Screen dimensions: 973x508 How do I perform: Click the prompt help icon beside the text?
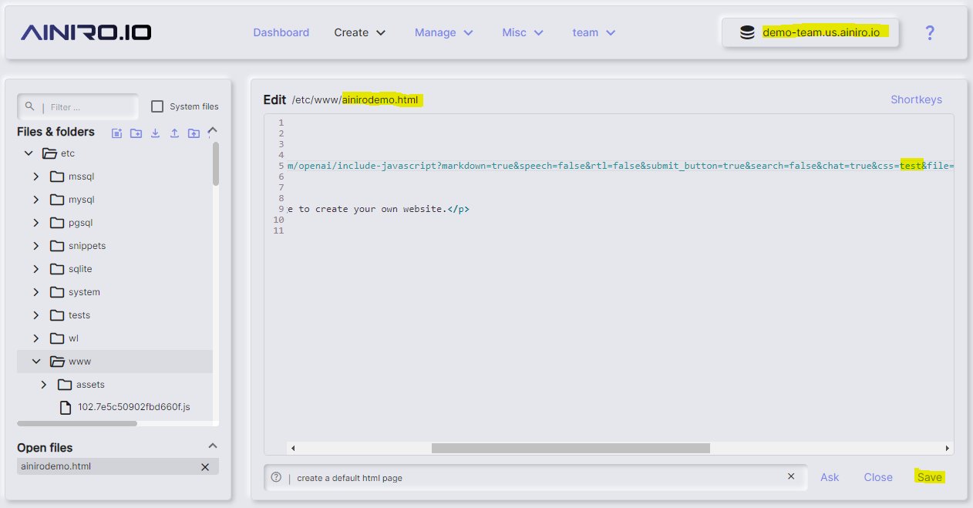(x=277, y=477)
